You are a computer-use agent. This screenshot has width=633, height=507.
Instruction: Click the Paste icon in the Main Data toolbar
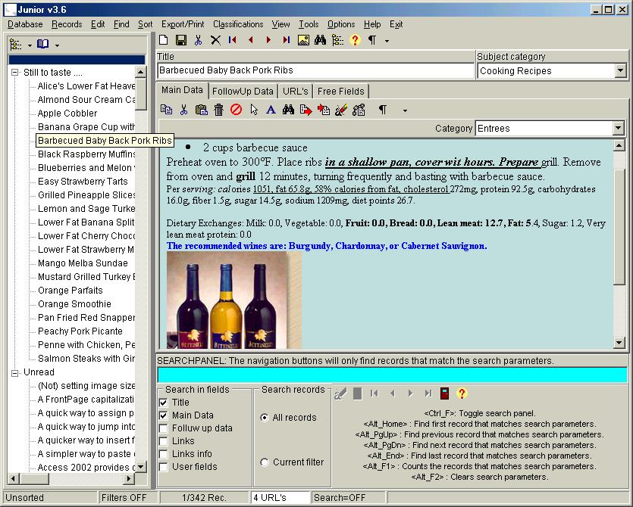coord(201,109)
